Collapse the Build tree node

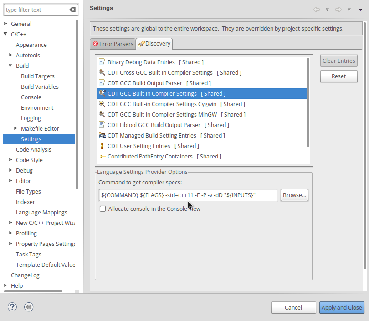coord(10,66)
